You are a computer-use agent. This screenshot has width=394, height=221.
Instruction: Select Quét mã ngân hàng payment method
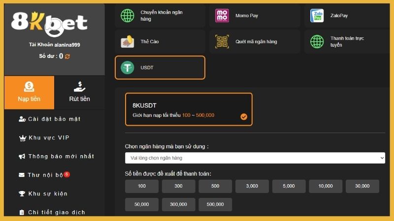click(x=255, y=42)
